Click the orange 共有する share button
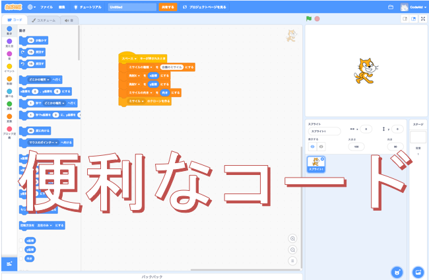 [168, 7]
